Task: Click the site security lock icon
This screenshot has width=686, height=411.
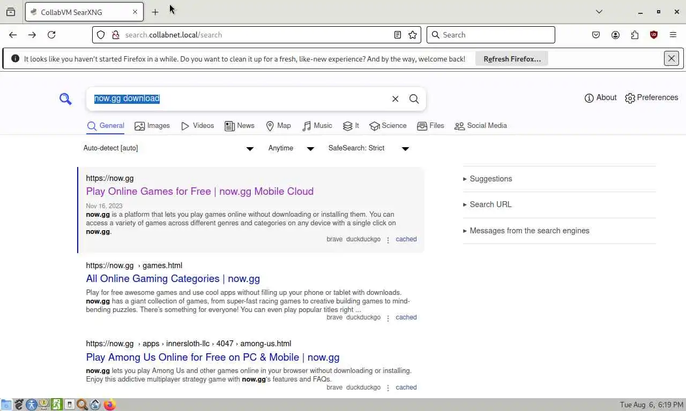Action: 115,35
